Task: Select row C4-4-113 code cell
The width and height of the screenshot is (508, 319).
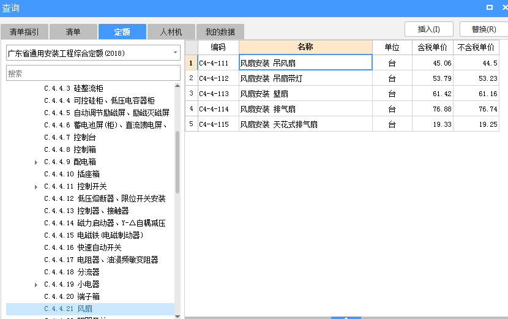Action: click(x=218, y=94)
